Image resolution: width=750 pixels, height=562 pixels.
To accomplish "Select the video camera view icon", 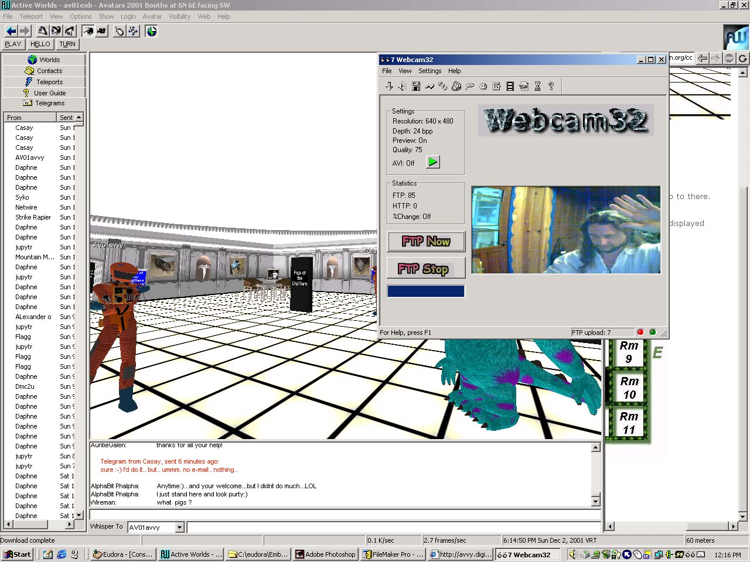I will [102, 31].
